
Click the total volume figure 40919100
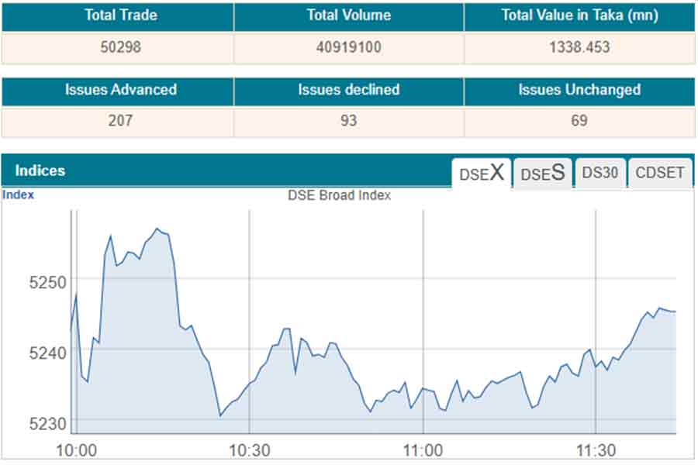349,47
